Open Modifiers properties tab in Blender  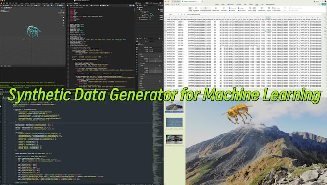[x=137, y=62]
